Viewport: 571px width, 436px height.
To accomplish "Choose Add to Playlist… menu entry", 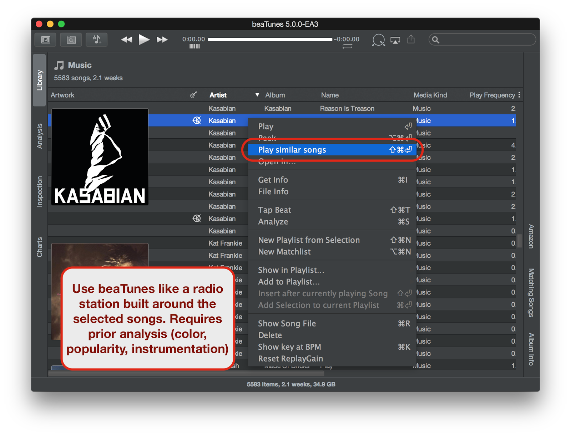I will pyautogui.click(x=332, y=282).
